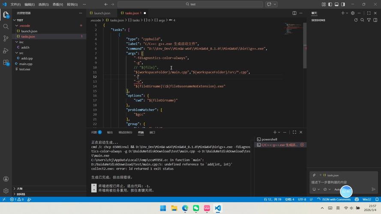
Task: Kill the C/C++ g++.exe build terminal
Action: [x=302, y=145]
